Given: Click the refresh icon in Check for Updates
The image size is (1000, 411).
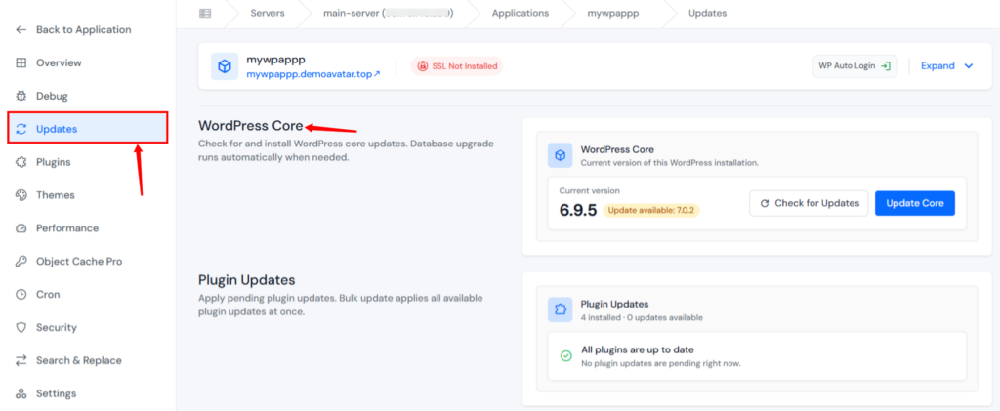Looking at the screenshot, I should point(765,203).
